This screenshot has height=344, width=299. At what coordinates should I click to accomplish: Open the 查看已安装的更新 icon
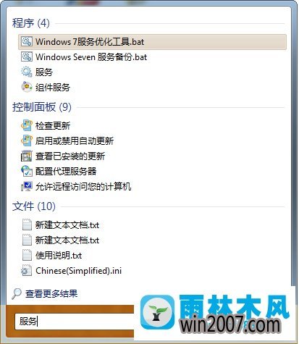(26, 156)
